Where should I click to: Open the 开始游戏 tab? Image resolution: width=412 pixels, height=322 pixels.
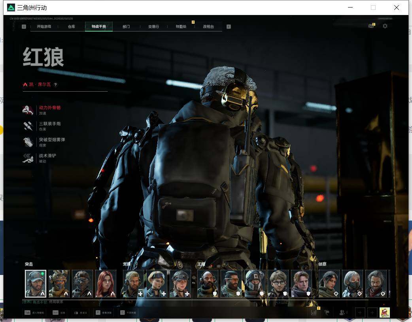(44, 26)
